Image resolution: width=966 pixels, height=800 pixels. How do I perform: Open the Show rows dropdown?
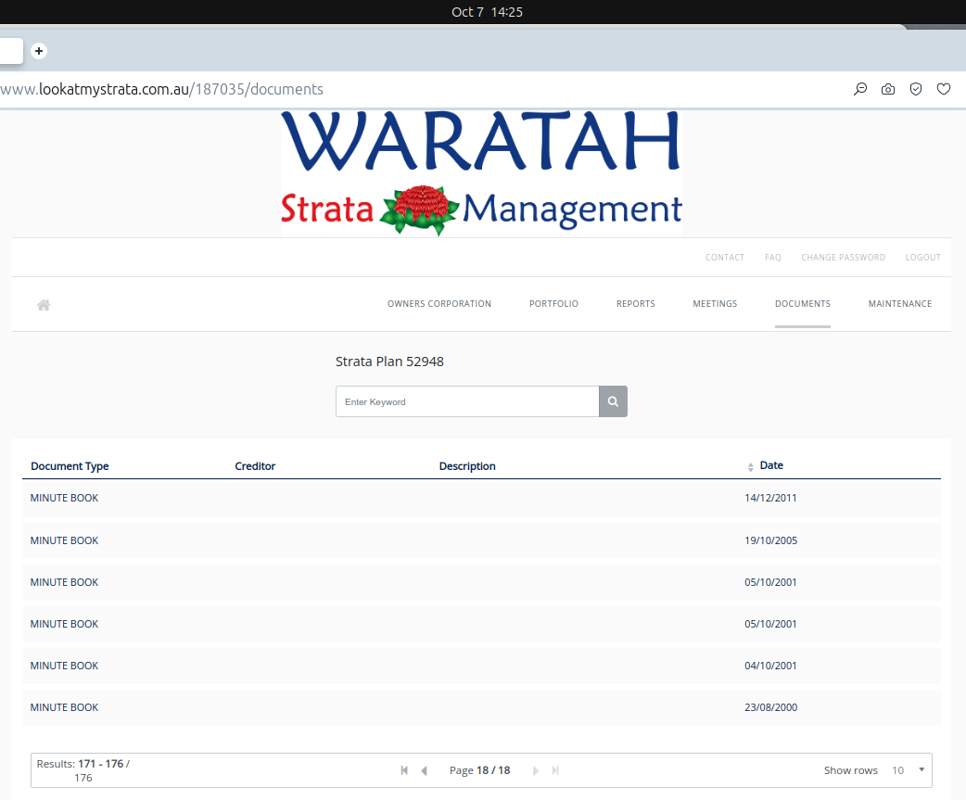pos(909,770)
